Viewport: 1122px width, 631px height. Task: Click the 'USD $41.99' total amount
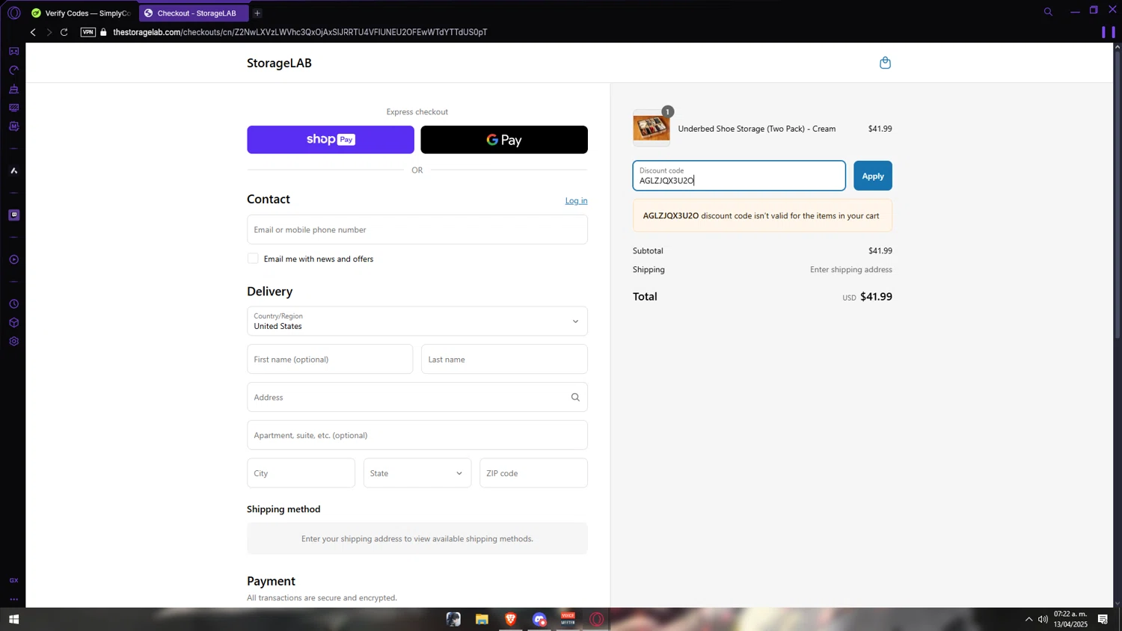tap(867, 297)
